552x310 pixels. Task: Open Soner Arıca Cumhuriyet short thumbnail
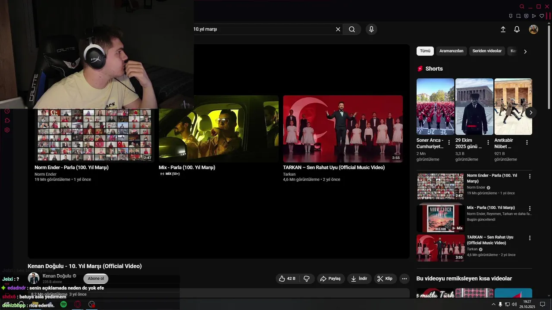[435, 106]
